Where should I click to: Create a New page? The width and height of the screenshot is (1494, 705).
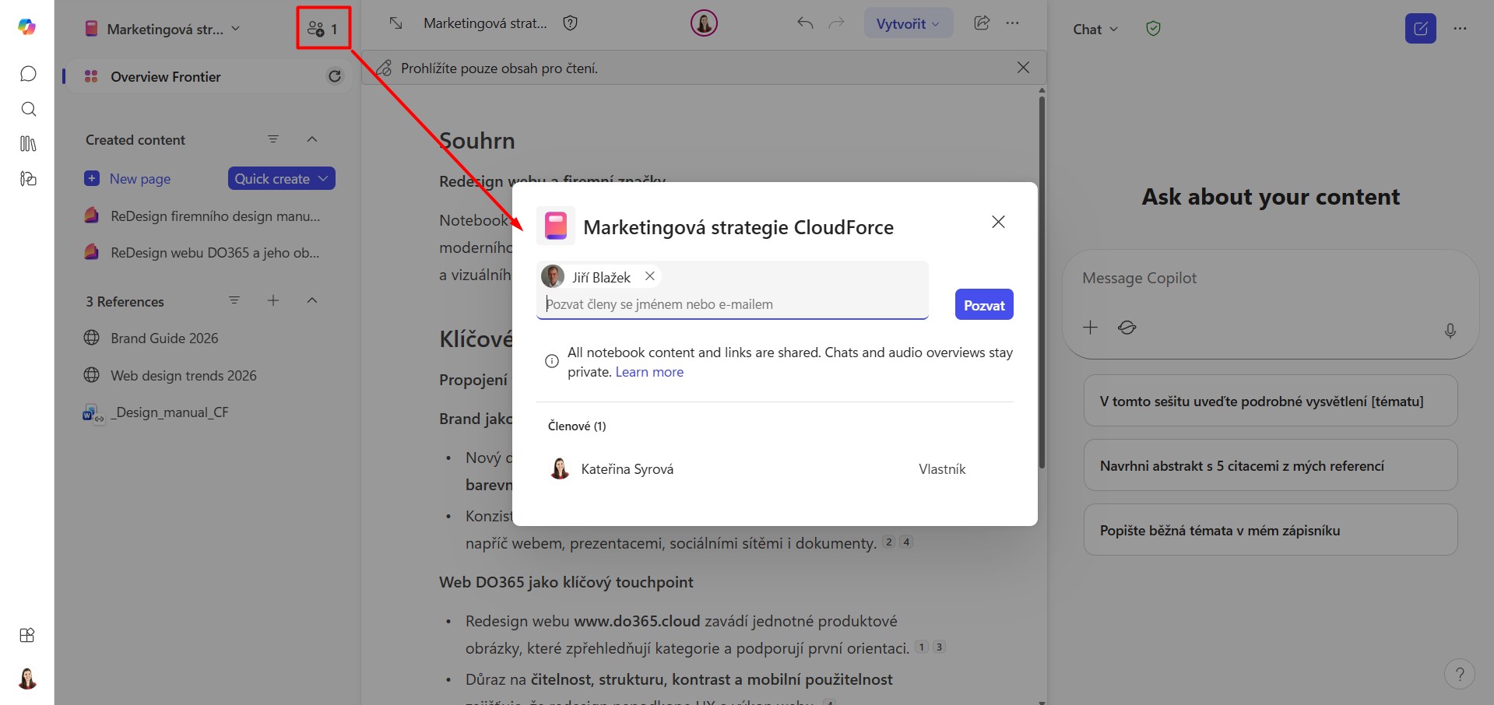coord(128,178)
